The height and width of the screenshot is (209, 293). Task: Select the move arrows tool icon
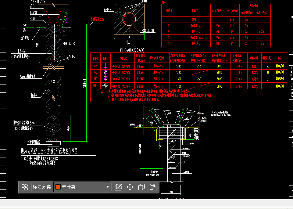tap(130, 187)
